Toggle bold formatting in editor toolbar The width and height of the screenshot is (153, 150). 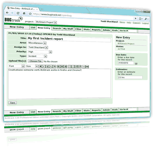[40, 66]
